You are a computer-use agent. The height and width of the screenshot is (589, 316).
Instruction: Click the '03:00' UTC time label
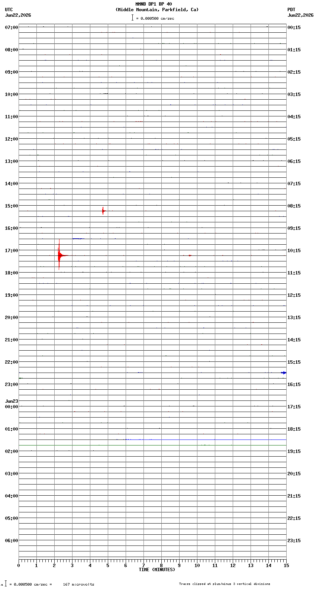(x=12, y=474)
